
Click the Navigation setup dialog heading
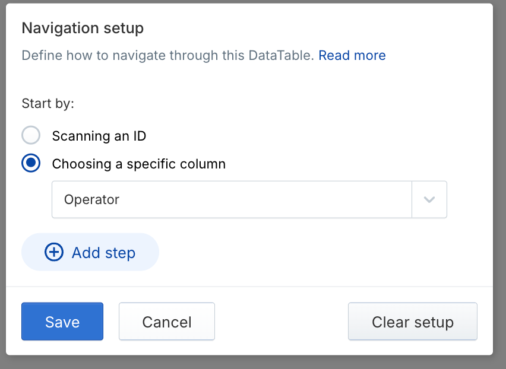83,27
